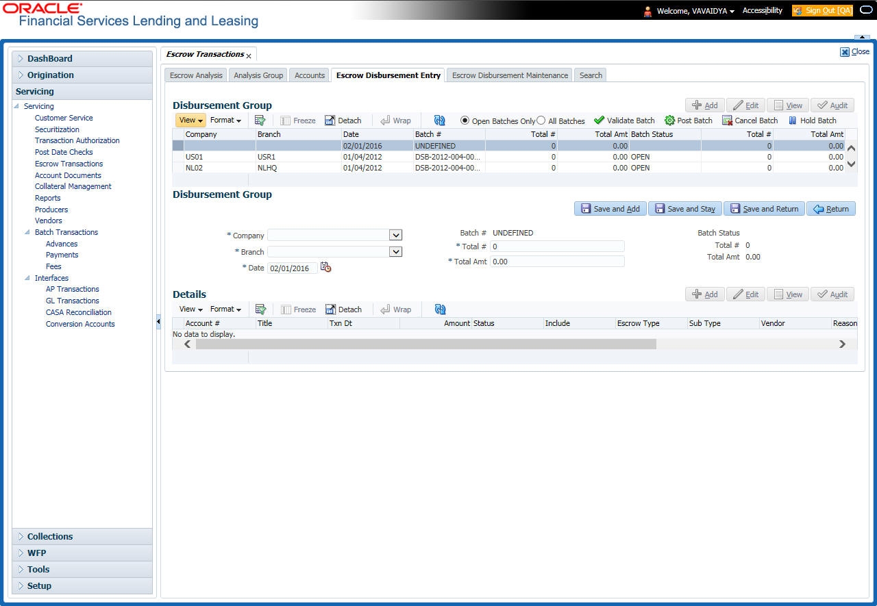The height and width of the screenshot is (606, 877).
Task: Click the Validate Batch checkmark button
Action: click(x=624, y=121)
